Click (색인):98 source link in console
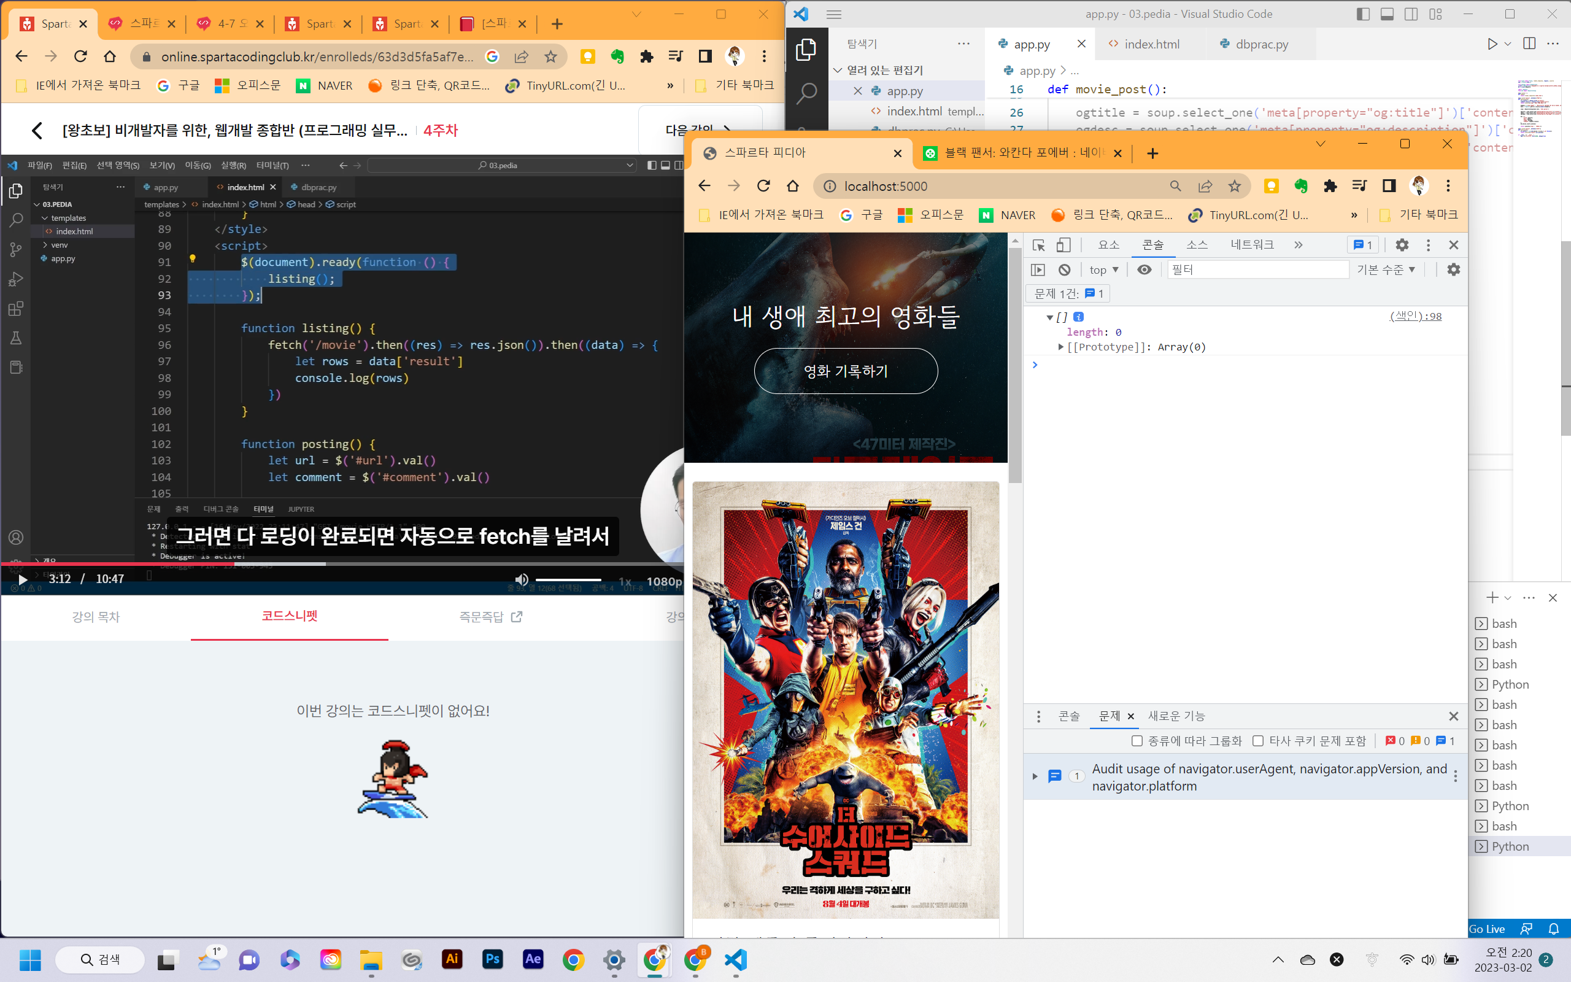This screenshot has height=982, width=1571. coord(1415,316)
